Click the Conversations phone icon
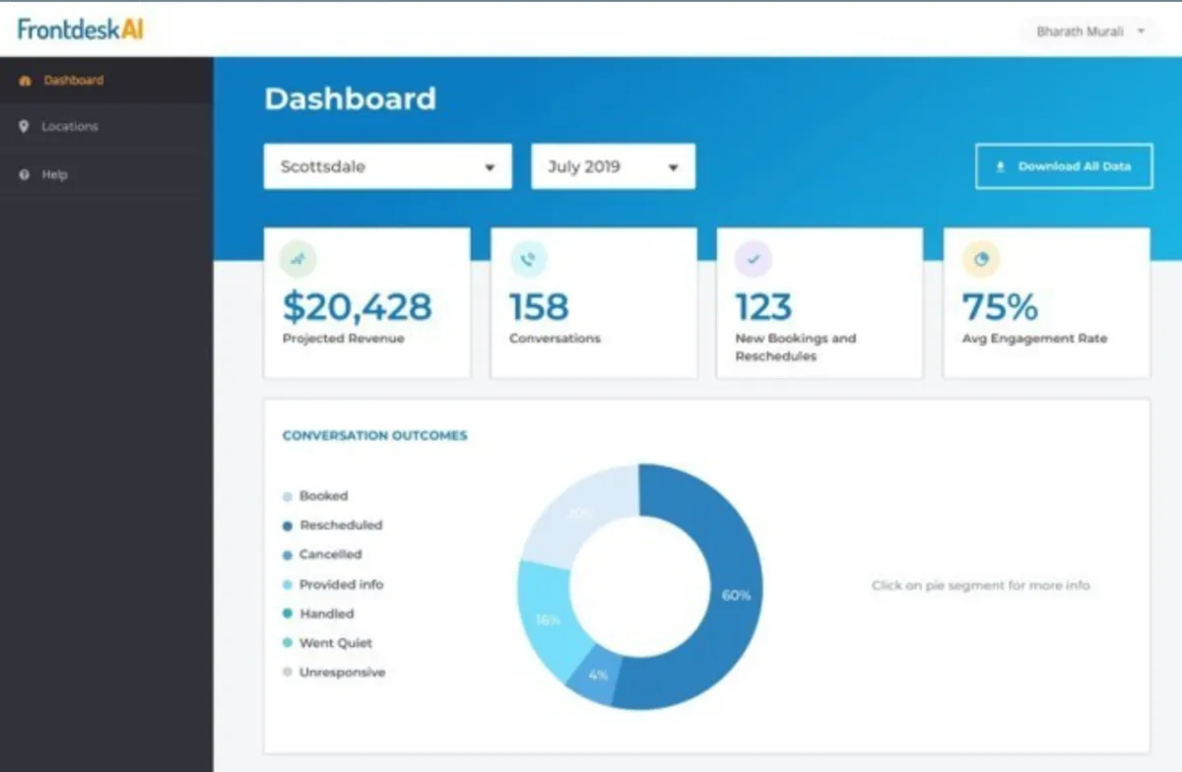1182x772 pixels. pos(528,259)
